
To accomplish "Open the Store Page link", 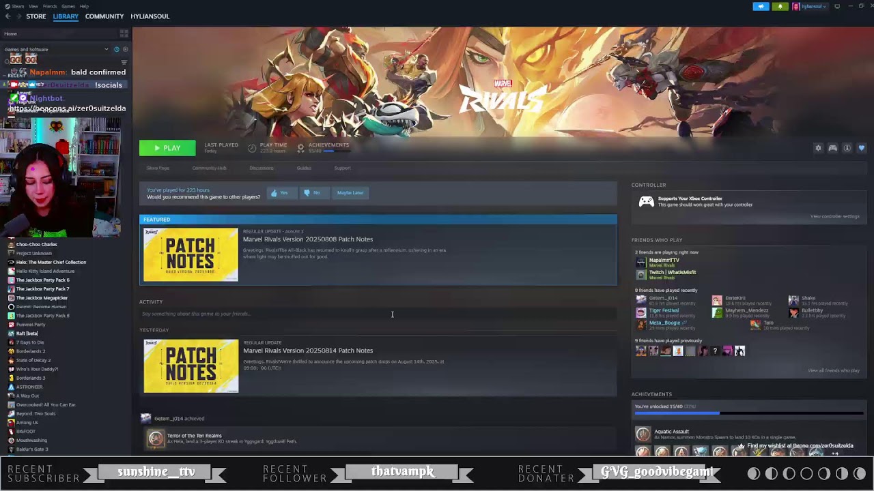I will click(x=158, y=168).
